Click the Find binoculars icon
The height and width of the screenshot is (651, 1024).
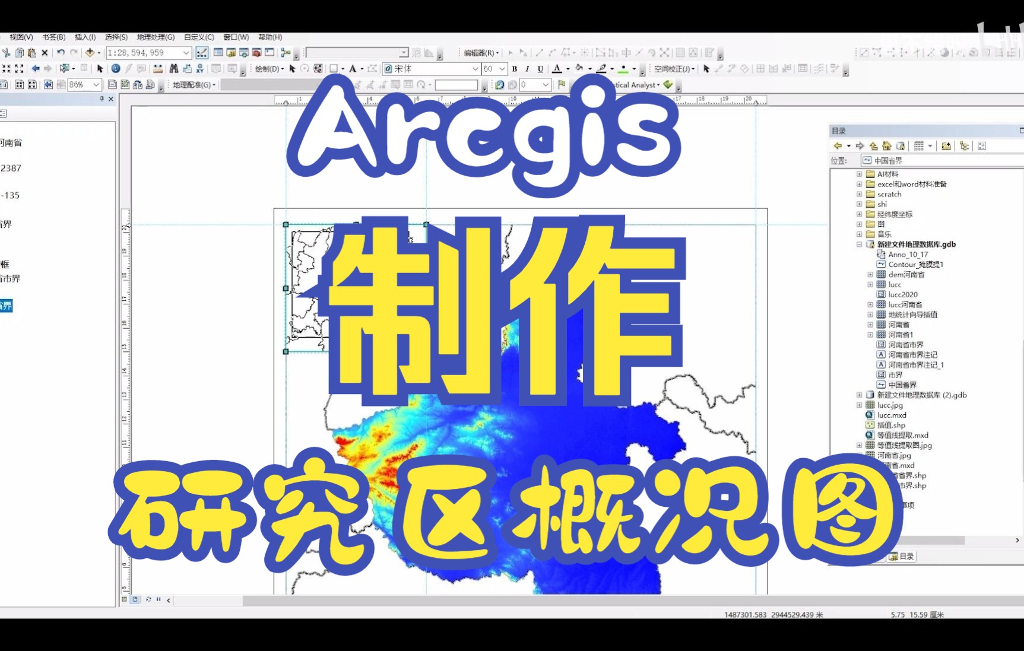(174, 69)
